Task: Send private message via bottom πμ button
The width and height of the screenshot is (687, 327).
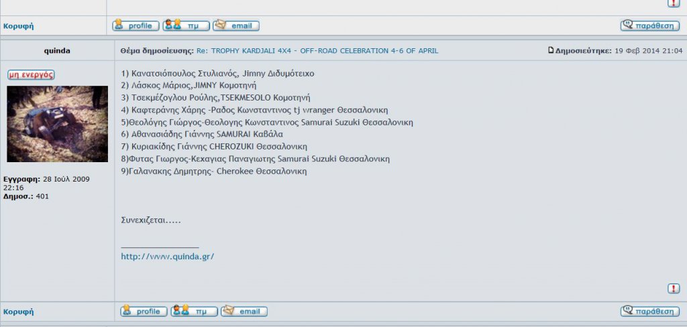Action: click(x=194, y=311)
